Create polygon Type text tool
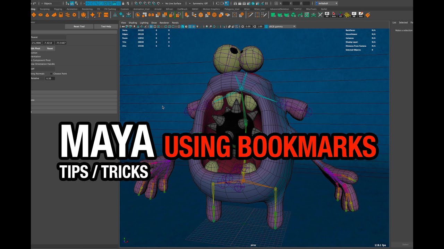Image resolution: width=444 pixels, height=249 pixels. tap(99, 15)
